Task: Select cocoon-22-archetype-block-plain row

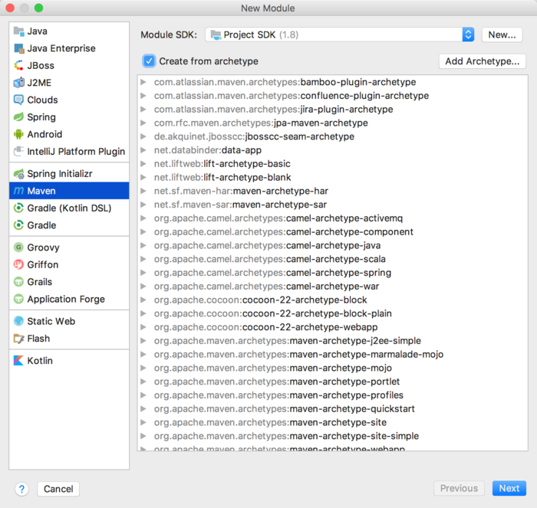Action: click(x=332, y=313)
